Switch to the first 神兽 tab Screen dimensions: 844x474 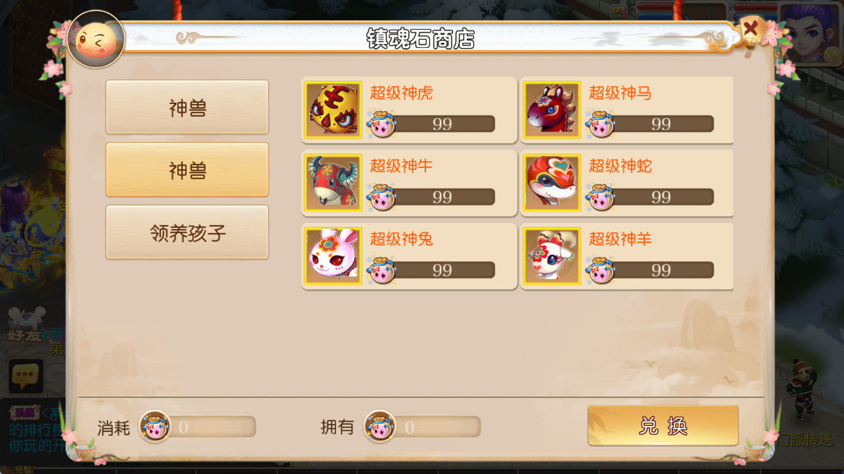coord(187,107)
